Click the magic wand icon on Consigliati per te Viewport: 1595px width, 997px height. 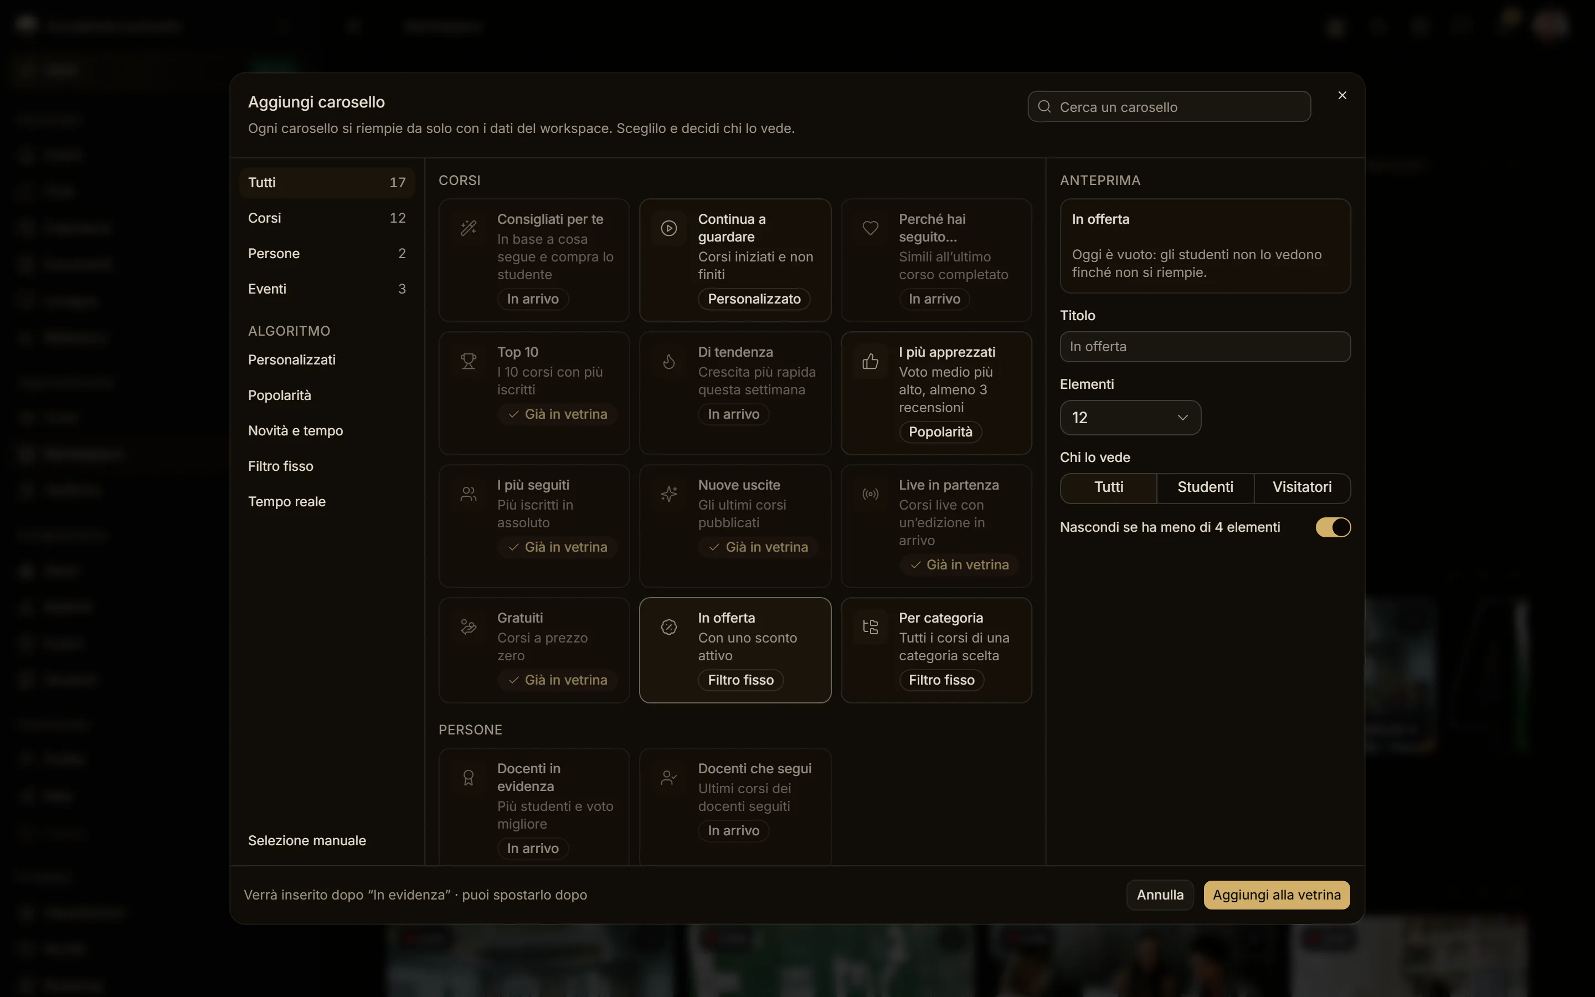[x=468, y=228]
